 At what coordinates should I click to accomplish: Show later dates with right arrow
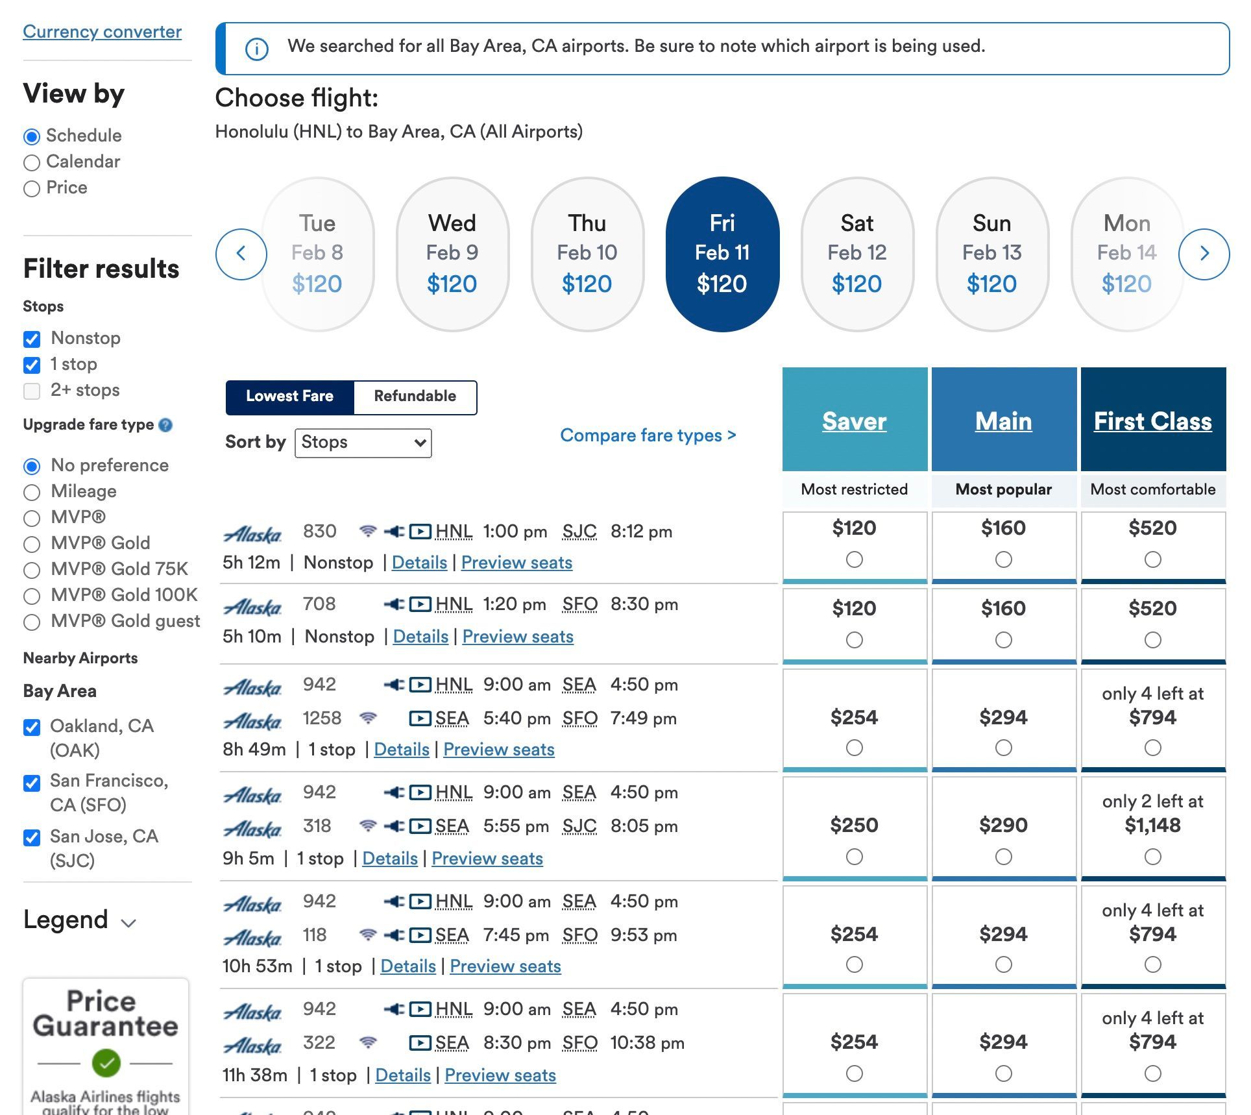point(1204,254)
